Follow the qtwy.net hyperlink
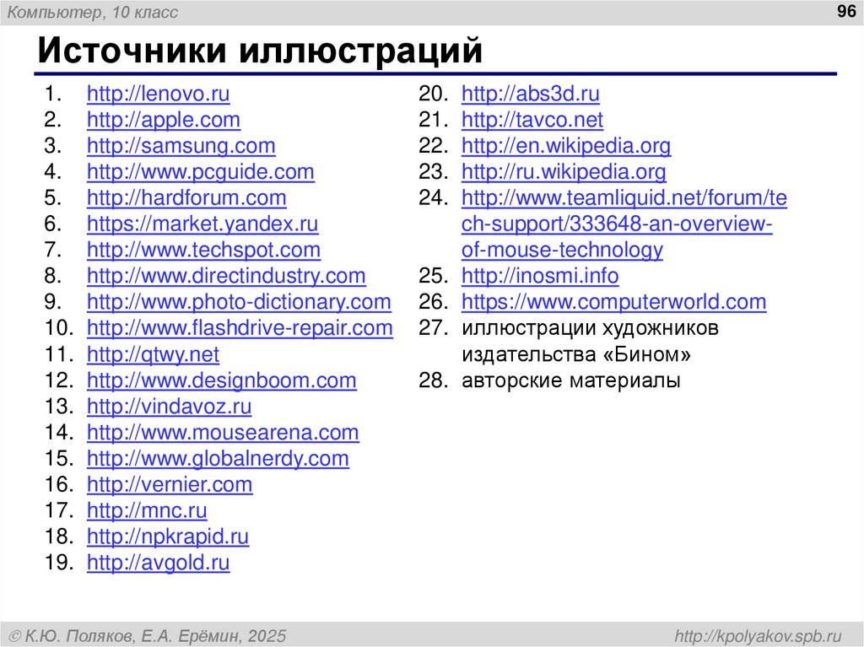 pyautogui.click(x=153, y=354)
